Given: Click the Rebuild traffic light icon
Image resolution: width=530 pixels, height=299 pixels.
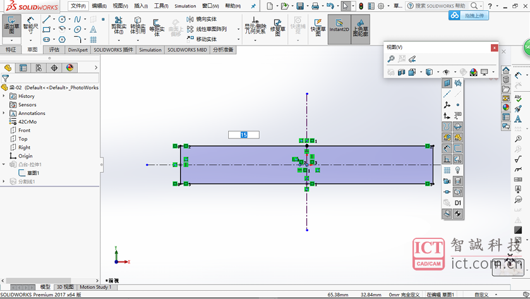Looking at the screenshot, I should (361, 6).
